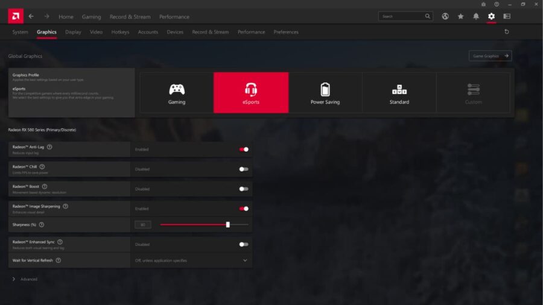Click the Global Graphics heading
The width and height of the screenshot is (543, 305).
pyautogui.click(x=25, y=56)
